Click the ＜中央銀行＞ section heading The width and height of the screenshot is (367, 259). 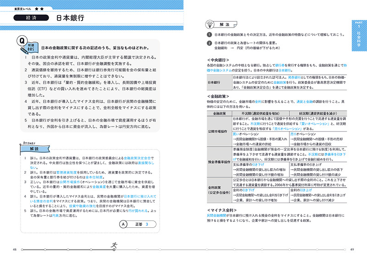click(x=218, y=60)
